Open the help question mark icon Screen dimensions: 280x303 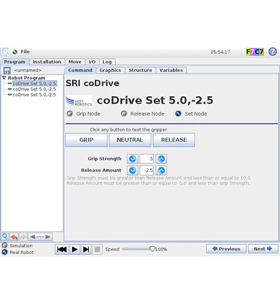point(273,52)
